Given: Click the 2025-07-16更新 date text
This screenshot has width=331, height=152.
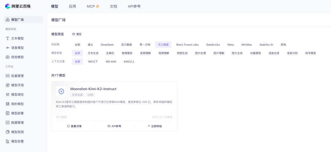Looking at the screenshot, I should coord(162,117).
